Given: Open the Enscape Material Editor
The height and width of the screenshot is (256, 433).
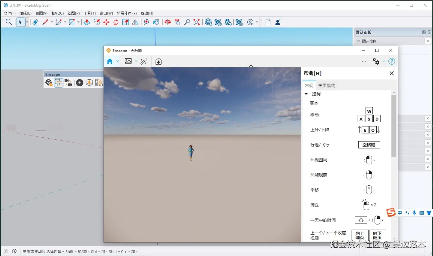Looking at the screenshot, I should click(x=99, y=83).
